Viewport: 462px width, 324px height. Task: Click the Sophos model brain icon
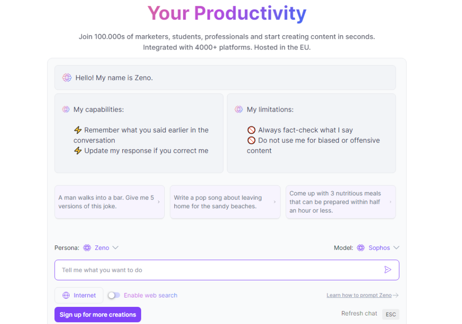[x=360, y=248]
